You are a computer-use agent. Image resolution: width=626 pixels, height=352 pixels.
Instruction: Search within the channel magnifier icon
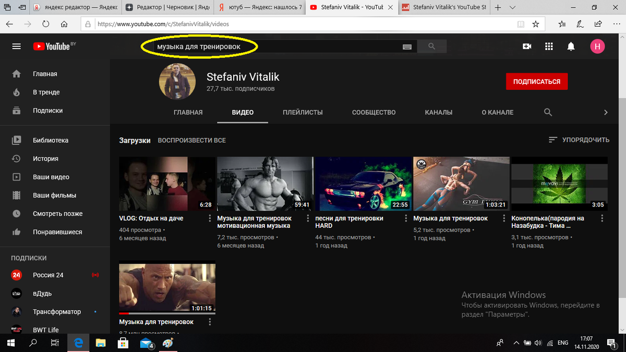[548, 112]
